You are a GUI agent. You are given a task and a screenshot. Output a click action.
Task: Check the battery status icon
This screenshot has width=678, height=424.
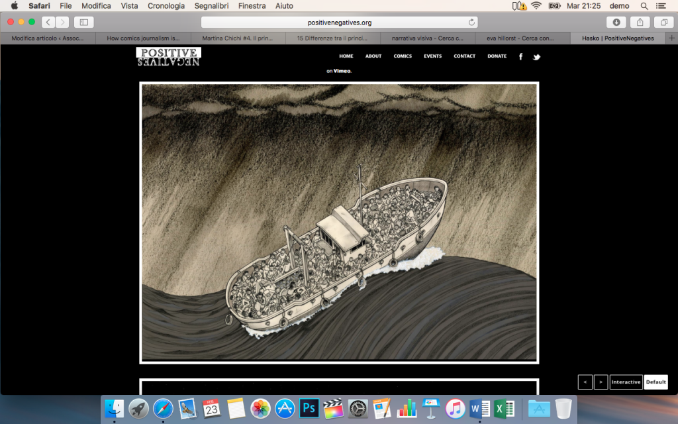pos(554,6)
